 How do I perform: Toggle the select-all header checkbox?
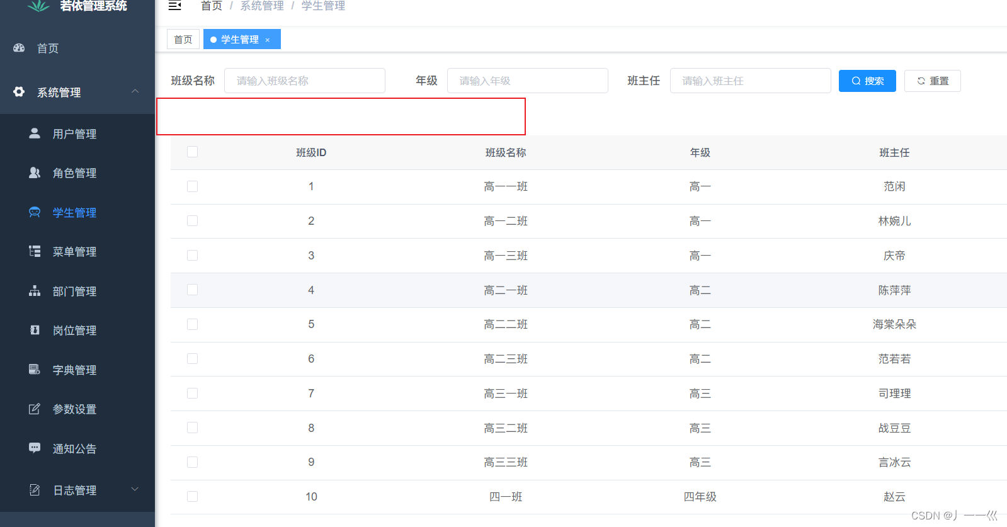click(193, 152)
